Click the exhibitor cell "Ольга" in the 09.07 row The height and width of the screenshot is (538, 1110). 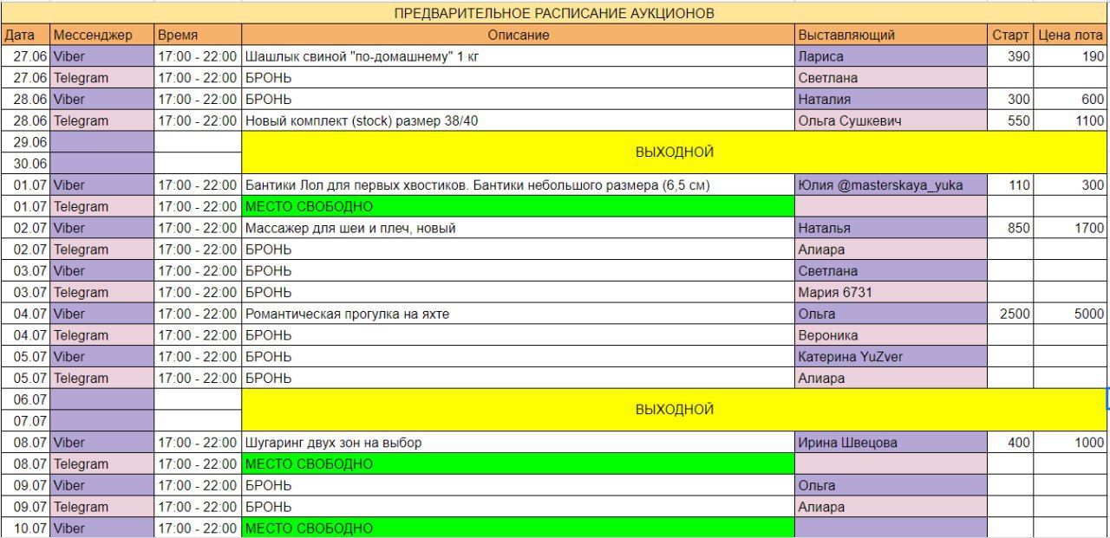[x=891, y=485]
